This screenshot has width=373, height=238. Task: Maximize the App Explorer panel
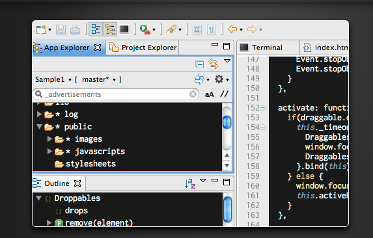[x=227, y=46]
